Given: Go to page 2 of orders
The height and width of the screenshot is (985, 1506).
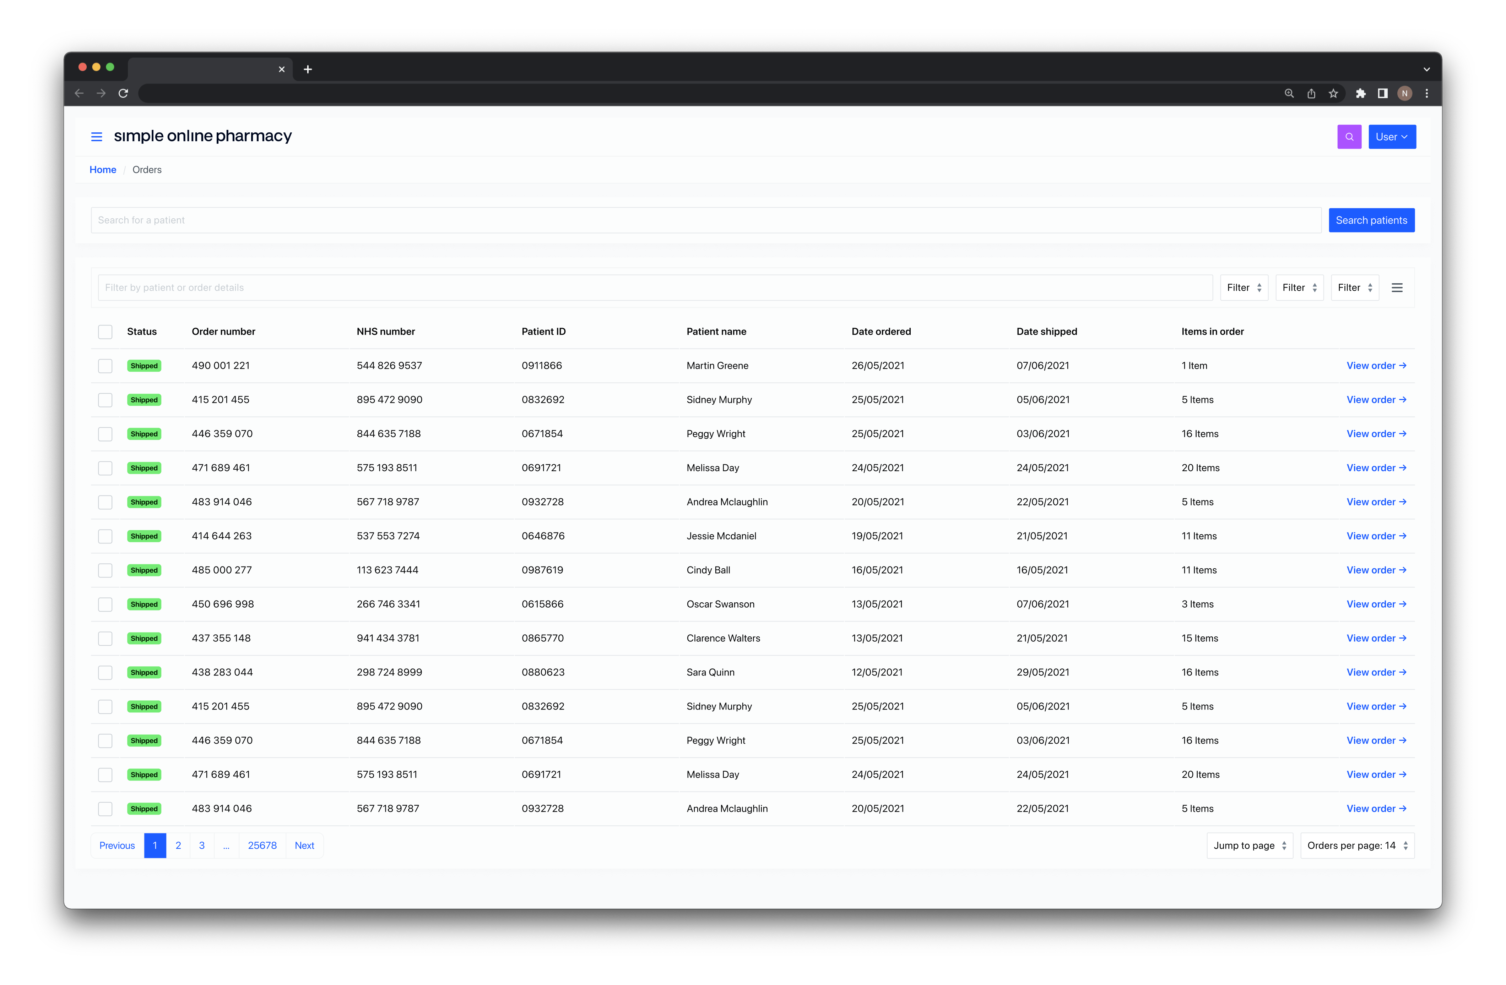Looking at the screenshot, I should 178,845.
